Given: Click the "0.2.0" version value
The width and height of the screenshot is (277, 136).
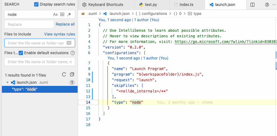Looking at the screenshot, I should [135, 47].
